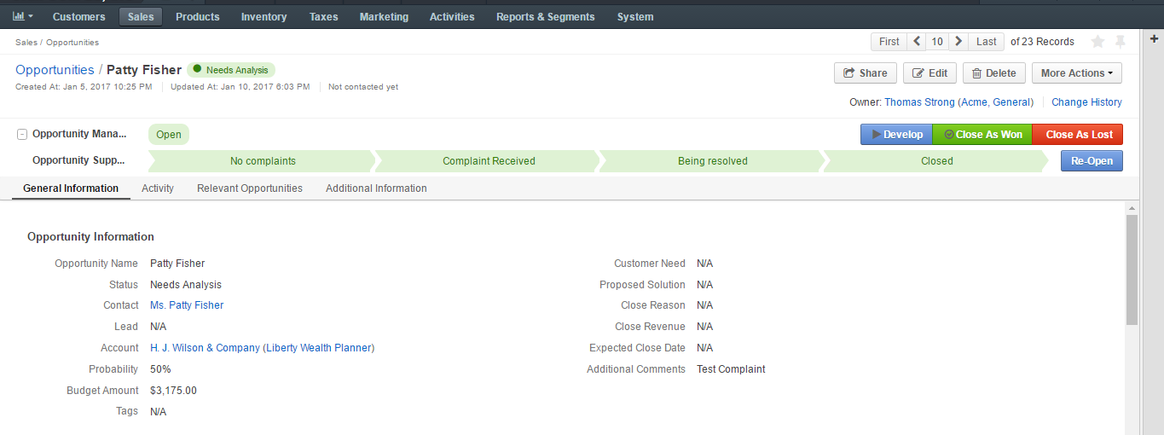Screen dimensions: 1164x435
Task: Click the Close As Won button
Action: pos(982,135)
